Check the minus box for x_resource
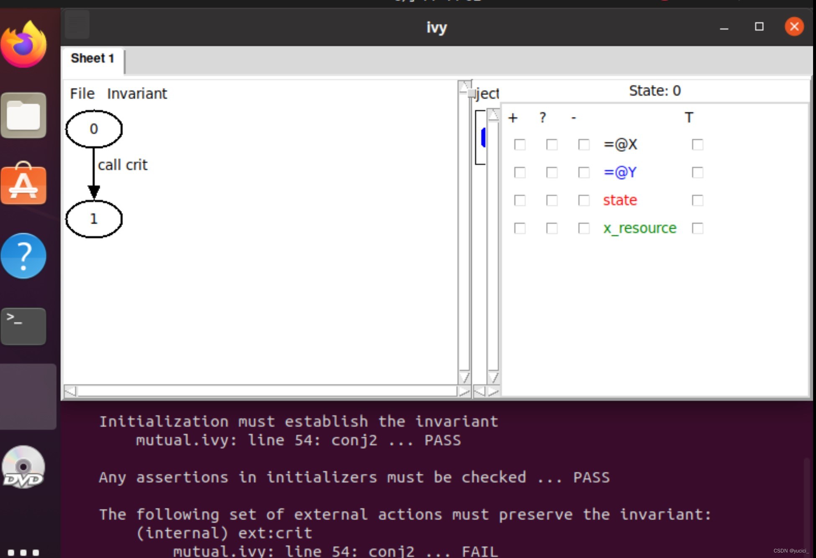The height and width of the screenshot is (558, 816). click(584, 228)
